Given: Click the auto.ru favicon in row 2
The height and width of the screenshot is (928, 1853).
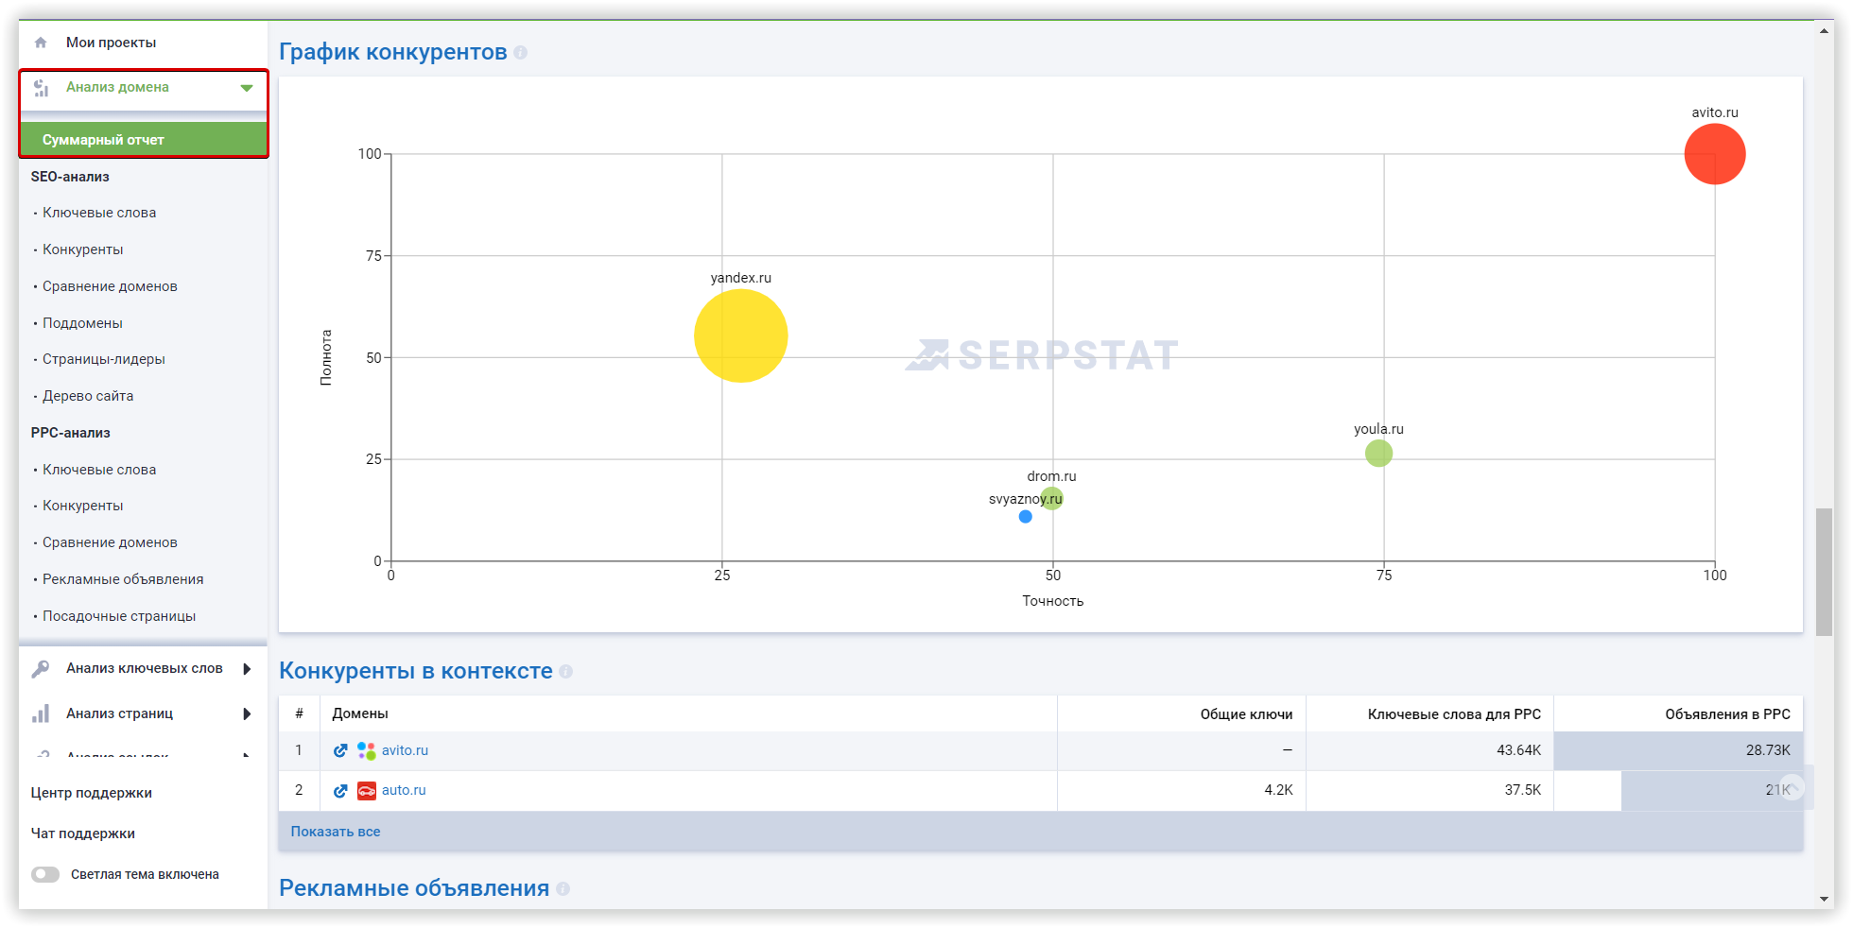Looking at the screenshot, I should (x=367, y=790).
